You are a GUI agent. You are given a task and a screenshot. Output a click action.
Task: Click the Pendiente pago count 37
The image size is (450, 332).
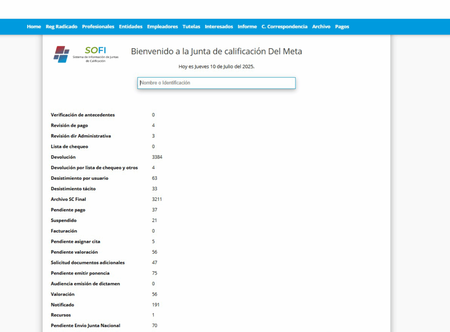(154, 210)
